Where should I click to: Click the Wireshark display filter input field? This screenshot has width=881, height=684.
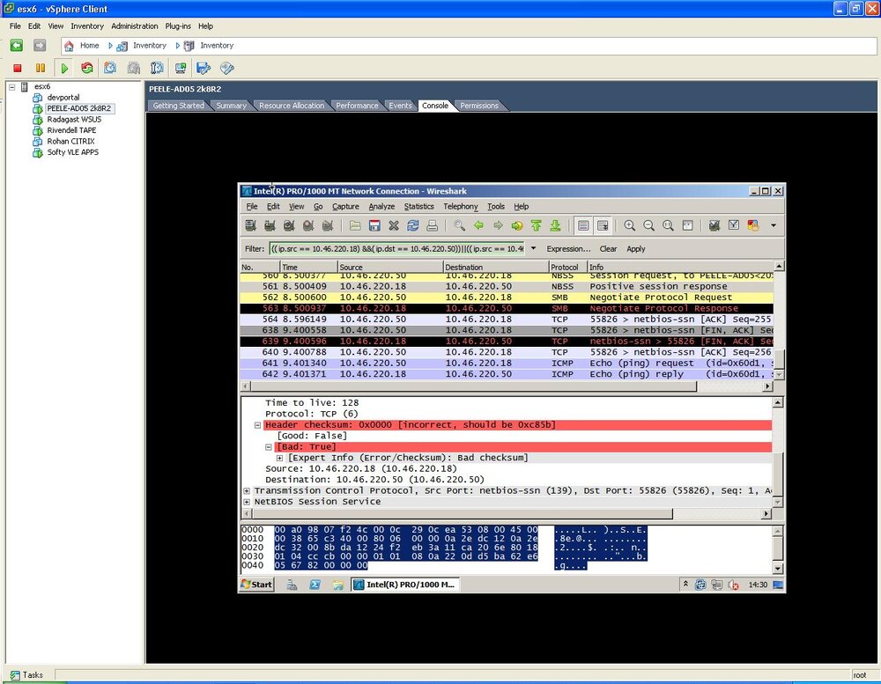click(x=396, y=249)
